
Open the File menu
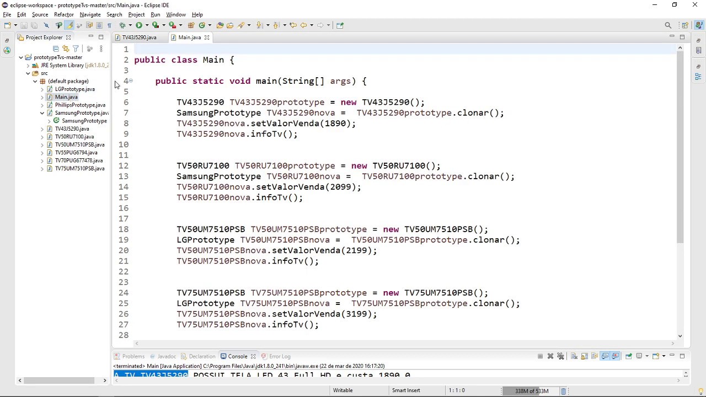[x=7, y=14]
